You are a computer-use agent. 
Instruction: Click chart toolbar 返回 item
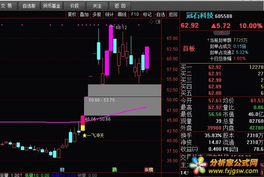173,15
